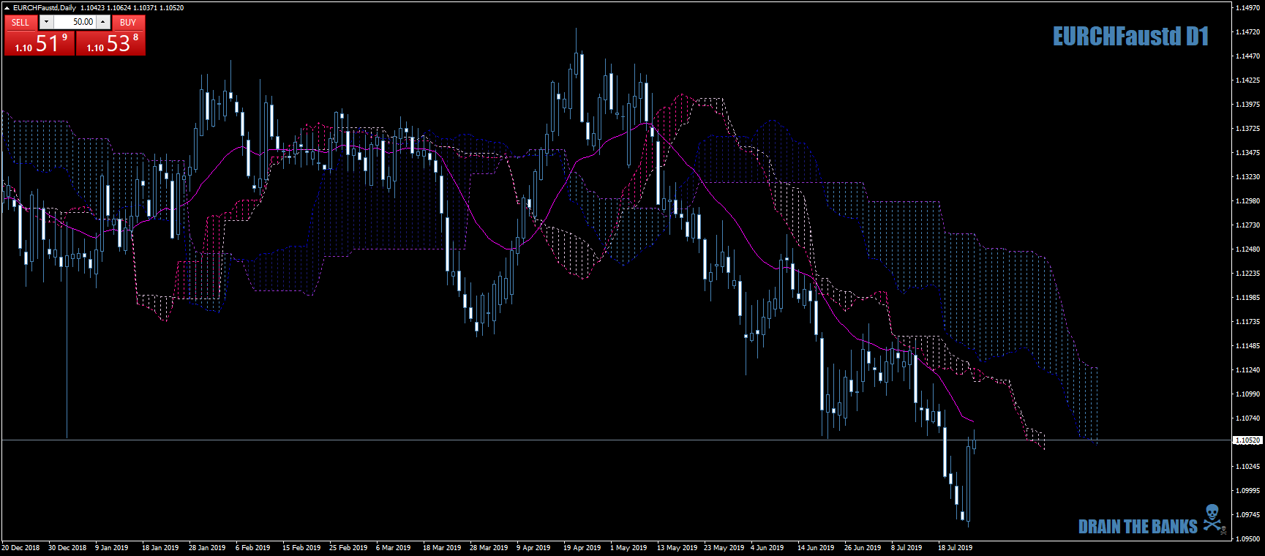Click the 1.14225 price scale label

tap(1247, 80)
